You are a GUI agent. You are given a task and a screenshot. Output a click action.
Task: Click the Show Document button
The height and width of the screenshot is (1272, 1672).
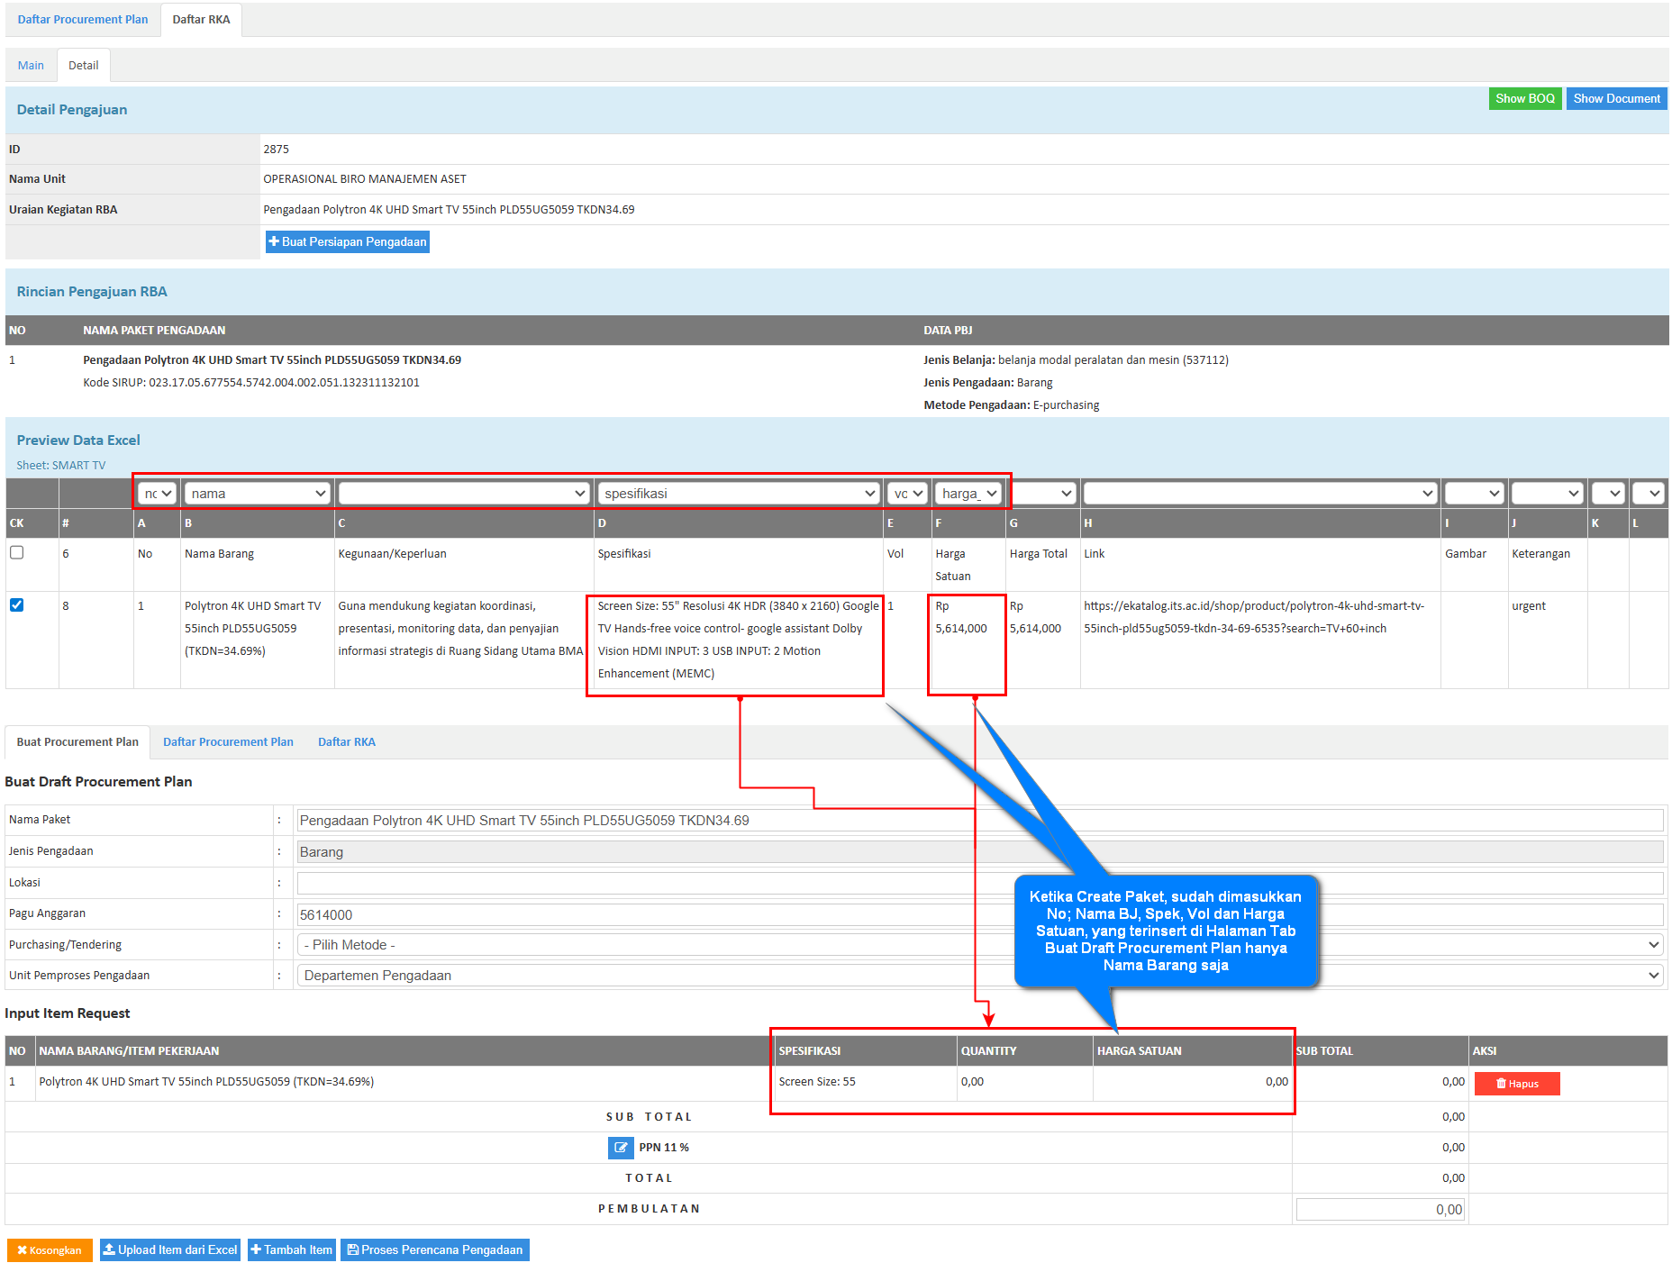coord(1616,99)
